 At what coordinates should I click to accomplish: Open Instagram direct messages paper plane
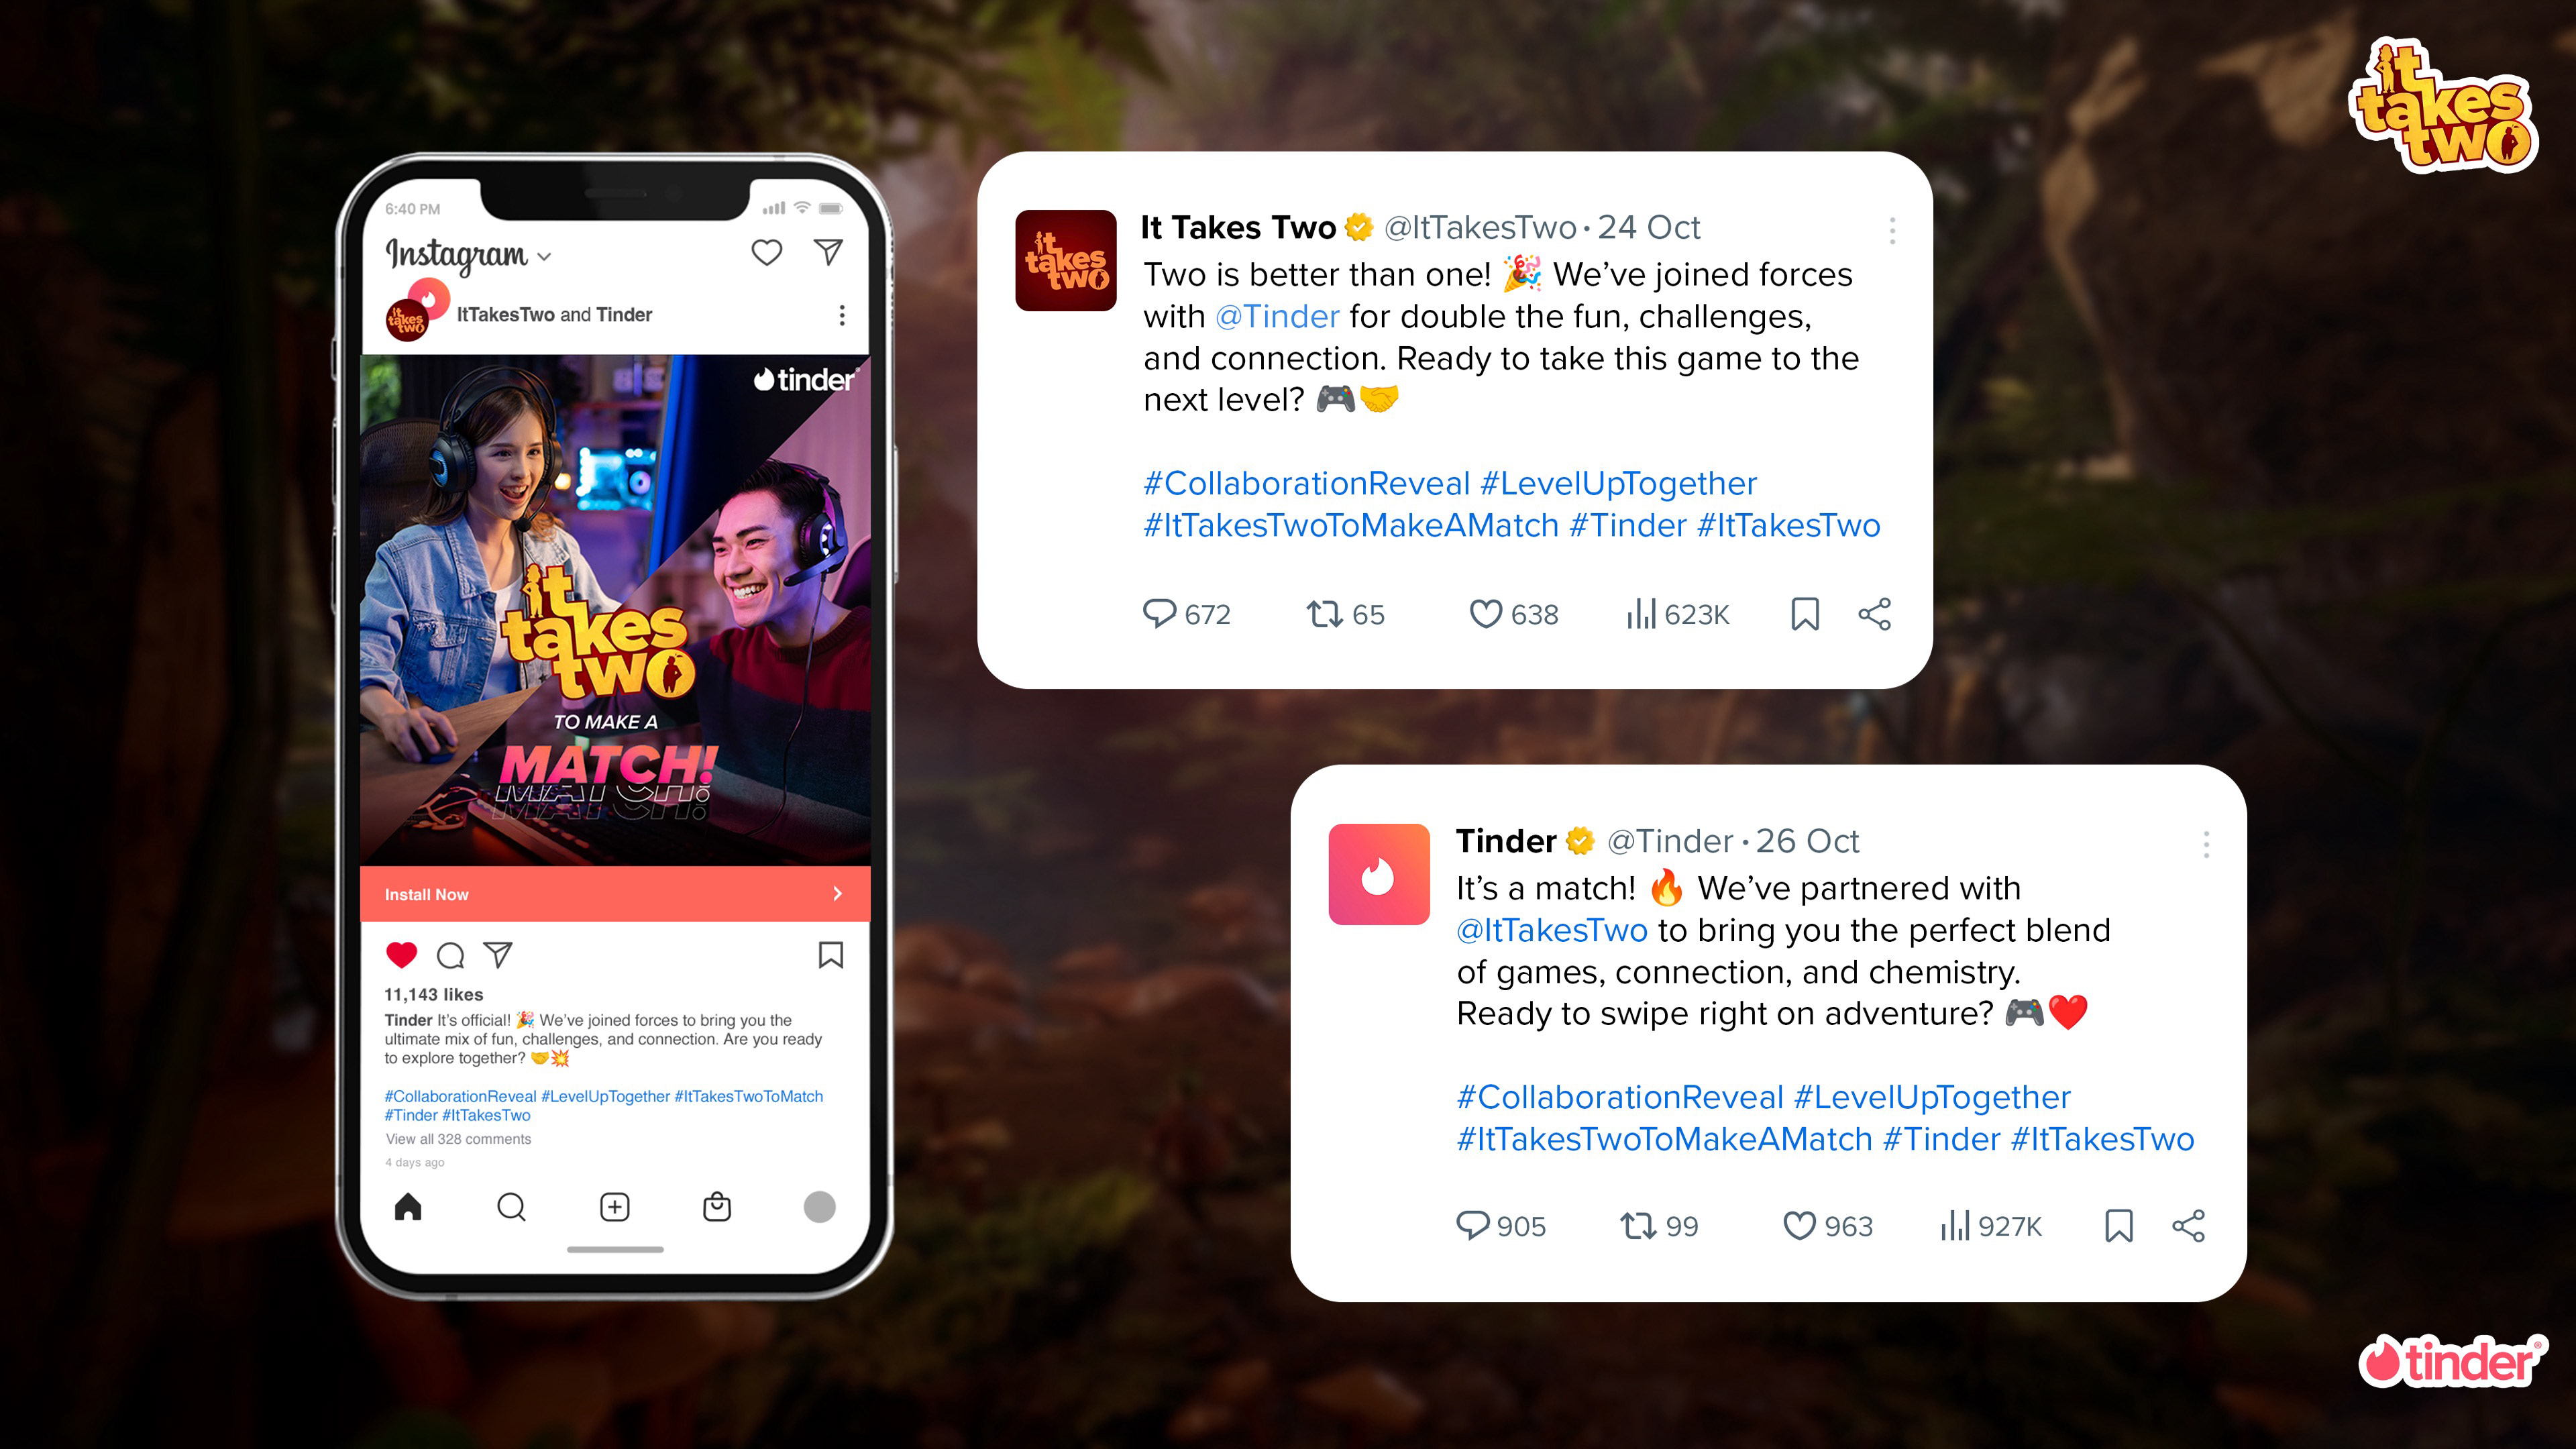tap(828, 252)
